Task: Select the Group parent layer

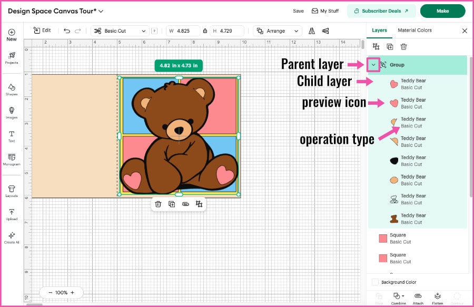Action: click(418, 65)
